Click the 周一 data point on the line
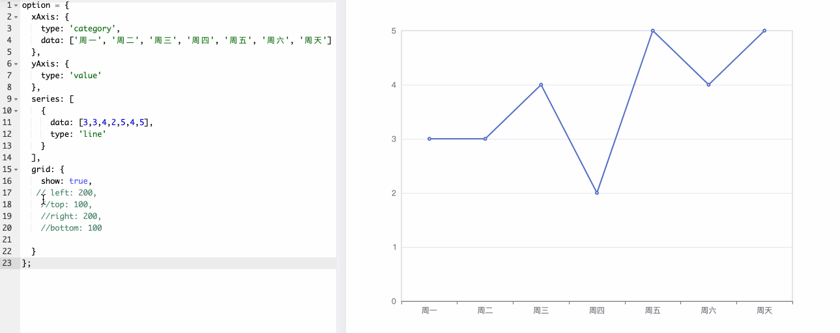The width and height of the screenshot is (840, 333). (429, 139)
